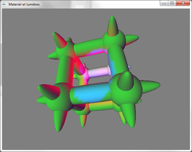Image resolution: width=192 pixels, height=152 pixels.
Task: Click the top-right green sphere of the cube
Action: 114,41
